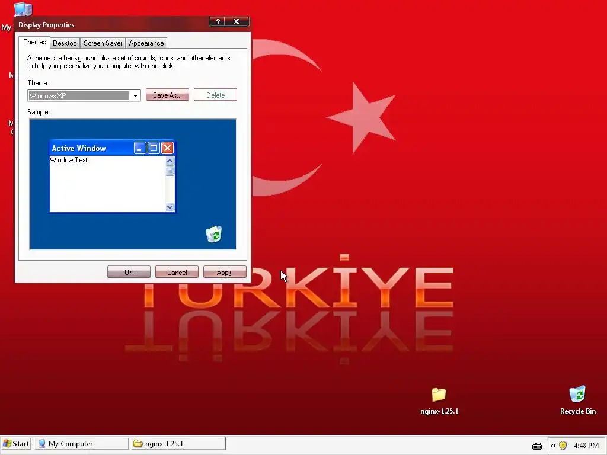Open the Appearance tab
This screenshot has width=607, height=455.
146,43
